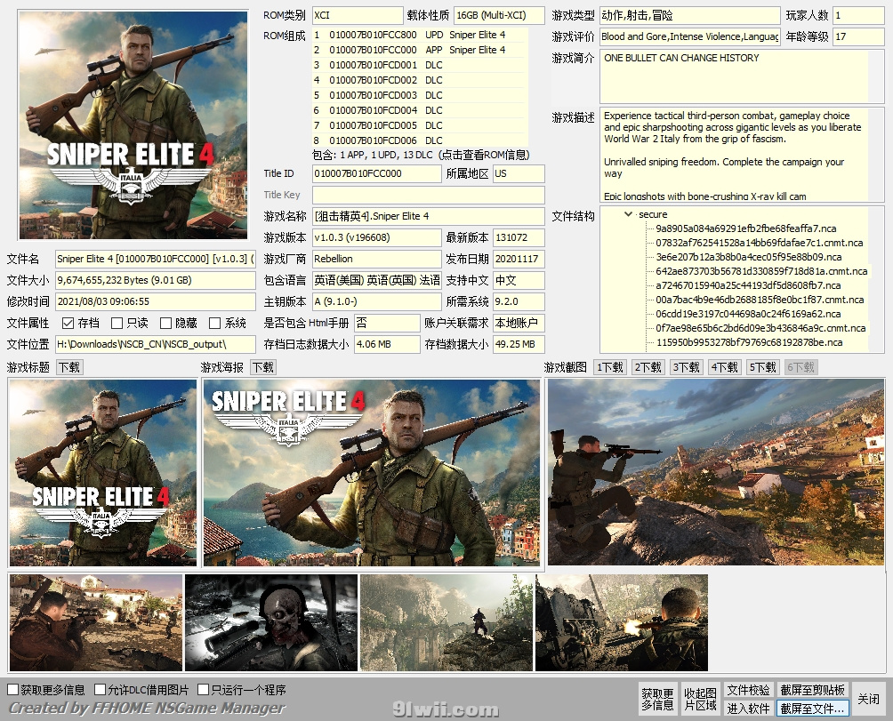Select the skull X-ray kill cam screenshot
The width and height of the screenshot is (893, 721).
[x=271, y=622]
